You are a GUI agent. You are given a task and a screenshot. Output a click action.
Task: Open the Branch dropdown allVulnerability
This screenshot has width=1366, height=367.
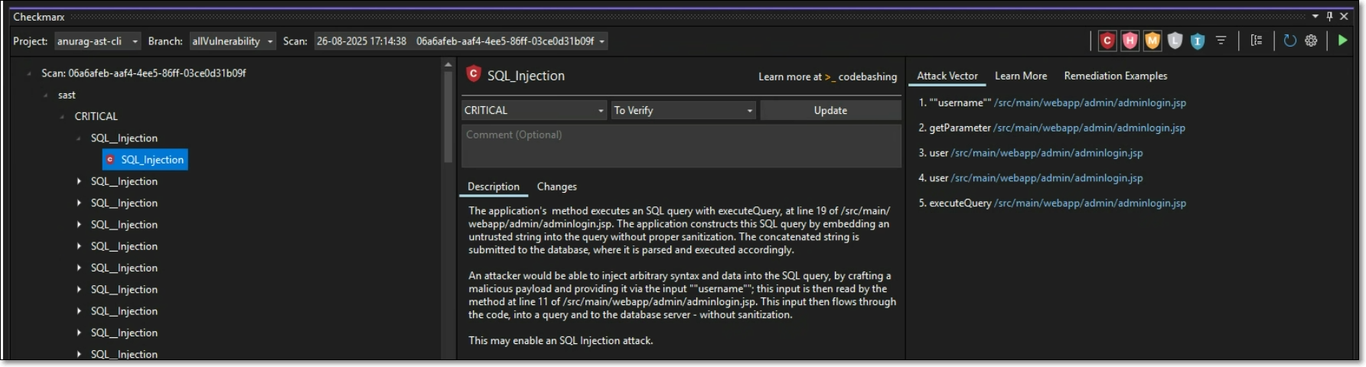[232, 41]
